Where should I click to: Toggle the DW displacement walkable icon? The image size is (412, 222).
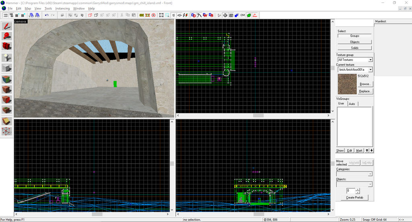click(x=205, y=15)
